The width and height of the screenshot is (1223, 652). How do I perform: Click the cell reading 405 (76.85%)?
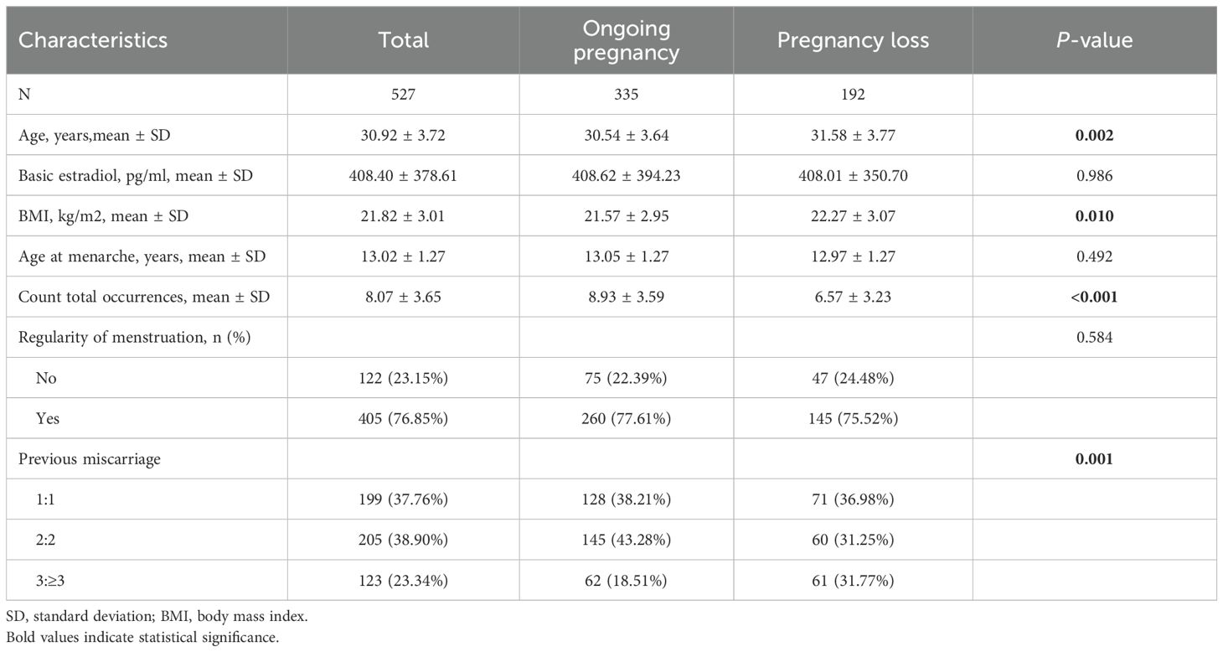coord(403,418)
